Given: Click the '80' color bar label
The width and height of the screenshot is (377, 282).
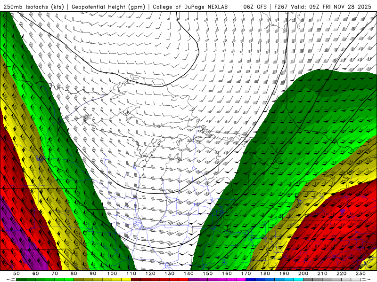Looking at the screenshot, I should pos(74,274).
